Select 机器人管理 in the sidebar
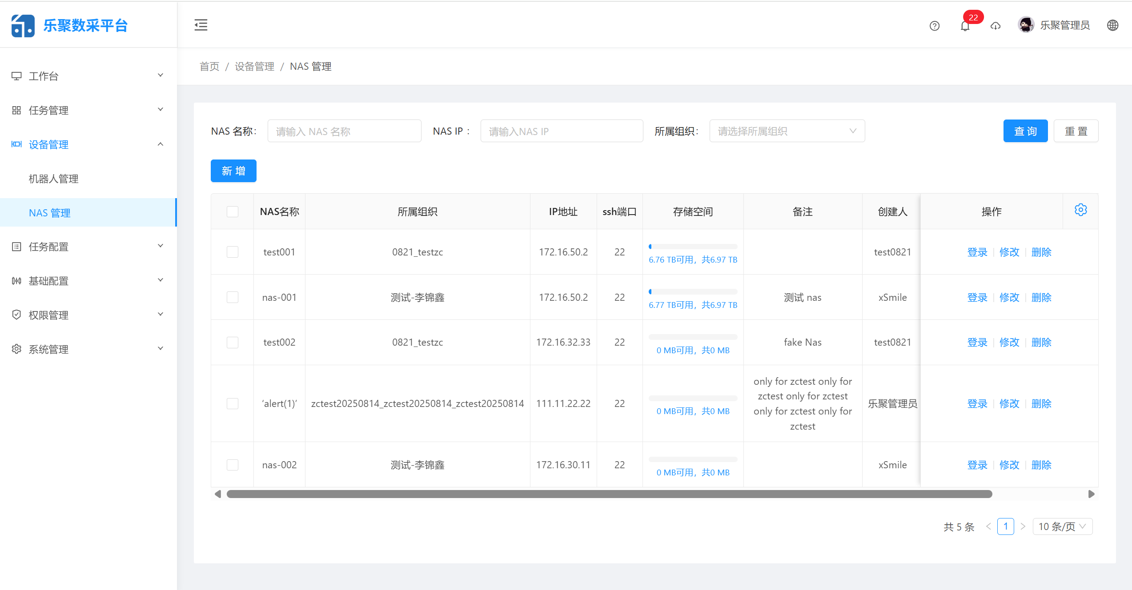Image resolution: width=1132 pixels, height=590 pixels. click(53, 179)
